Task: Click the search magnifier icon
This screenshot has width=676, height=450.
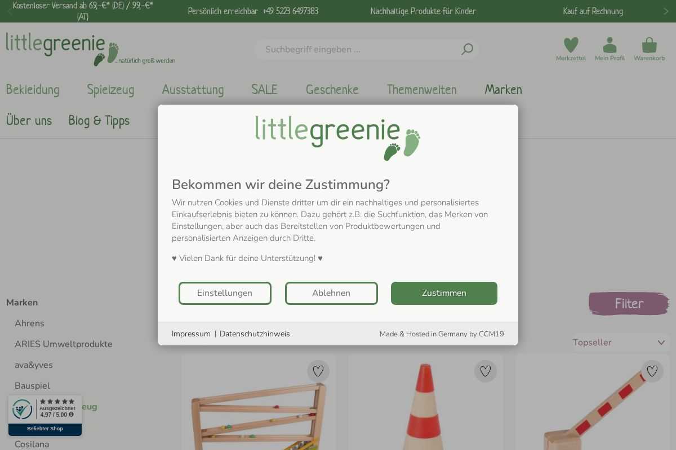Action: click(x=467, y=49)
